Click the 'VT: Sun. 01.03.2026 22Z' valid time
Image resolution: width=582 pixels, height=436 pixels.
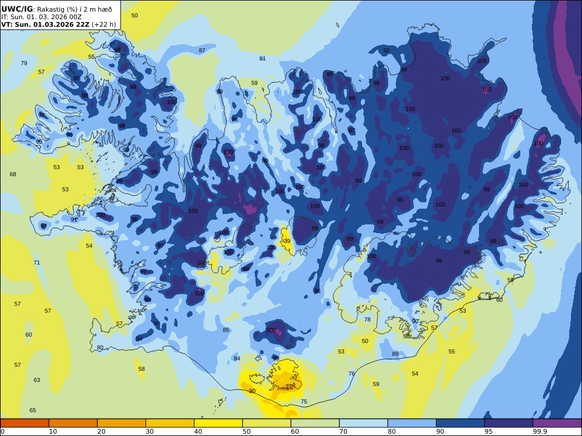pos(45,25)
